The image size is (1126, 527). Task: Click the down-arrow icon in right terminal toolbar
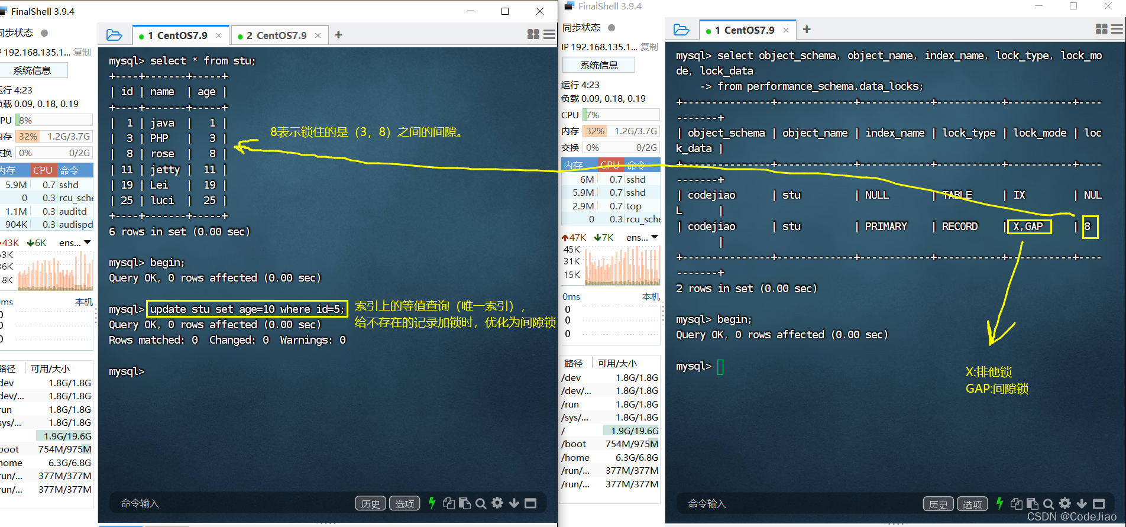[x=1082, y=504]
